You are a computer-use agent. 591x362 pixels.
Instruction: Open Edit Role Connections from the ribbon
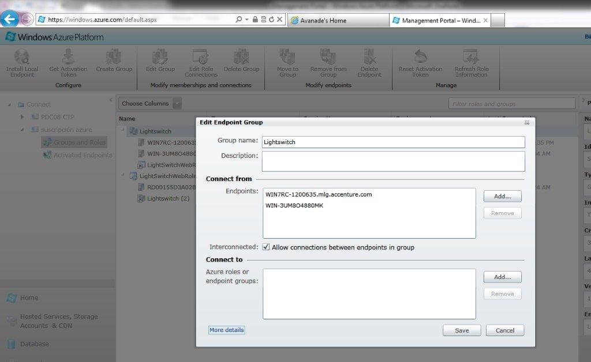[201, 56]
